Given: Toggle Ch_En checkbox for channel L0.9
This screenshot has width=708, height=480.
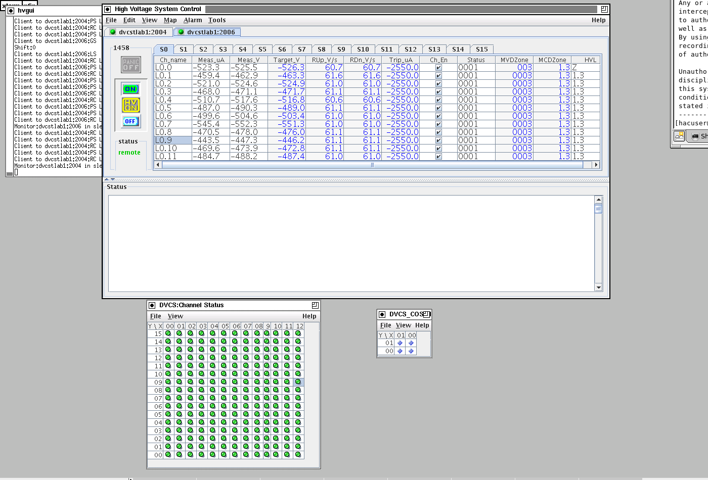Looking at the screenshot, I should point(438,140).
